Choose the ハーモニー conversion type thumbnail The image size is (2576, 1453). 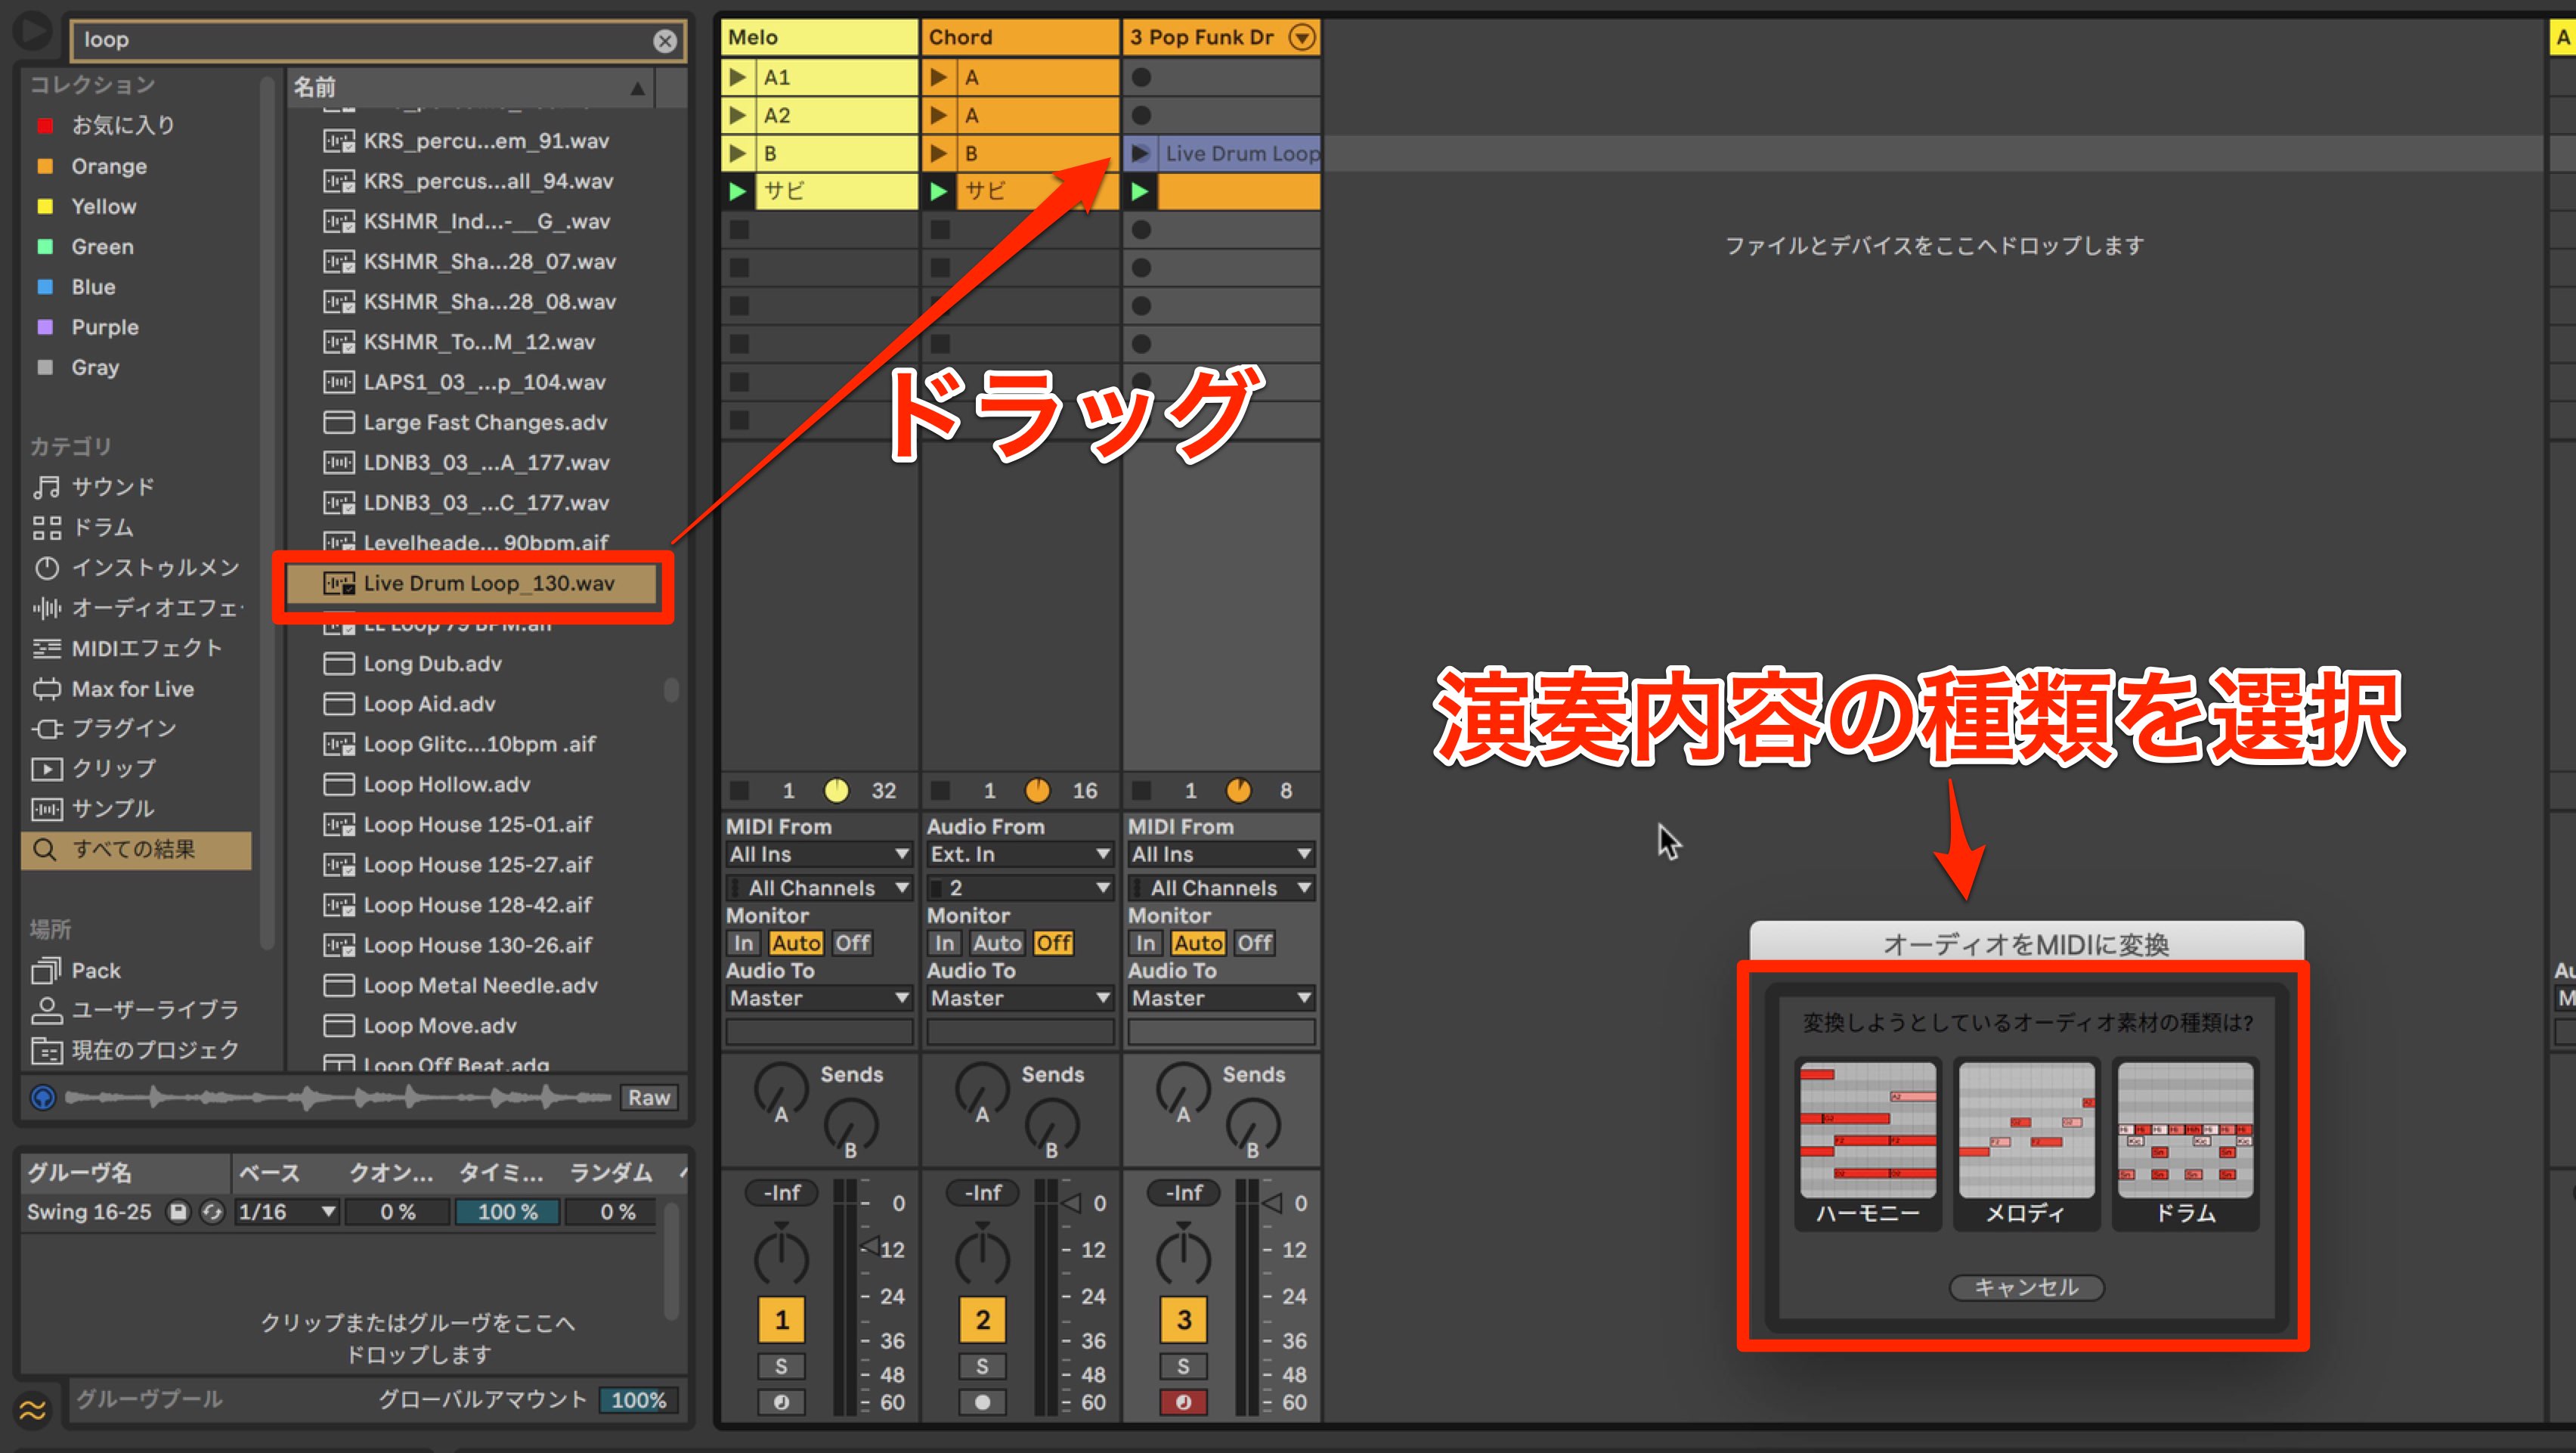(1868, 1143)
